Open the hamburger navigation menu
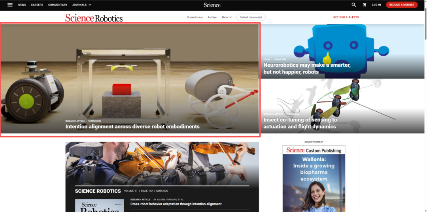 pos(10,5)
